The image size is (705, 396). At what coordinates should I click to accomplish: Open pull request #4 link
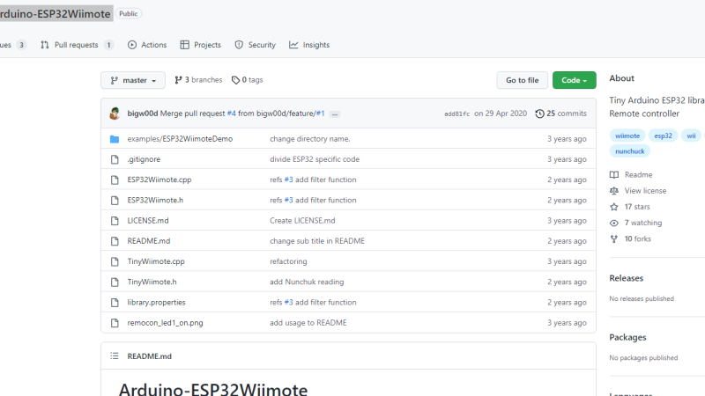coord(231,114)
